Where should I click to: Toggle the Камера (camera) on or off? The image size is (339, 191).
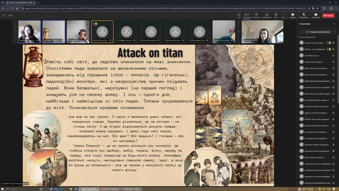[x=293, y=15]
